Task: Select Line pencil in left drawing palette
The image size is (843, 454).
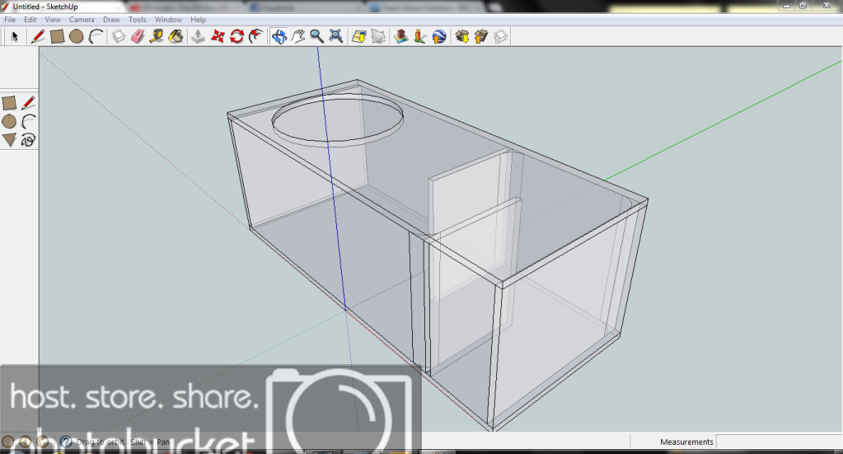Action: 29,103
